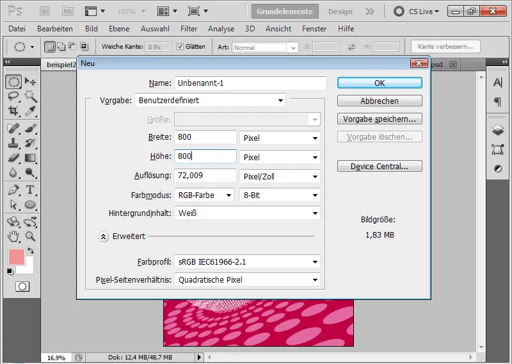Open the Farbmodus RGB-Farbe dropdown
Screen dimensions: 512x364
tap(204, 195)
